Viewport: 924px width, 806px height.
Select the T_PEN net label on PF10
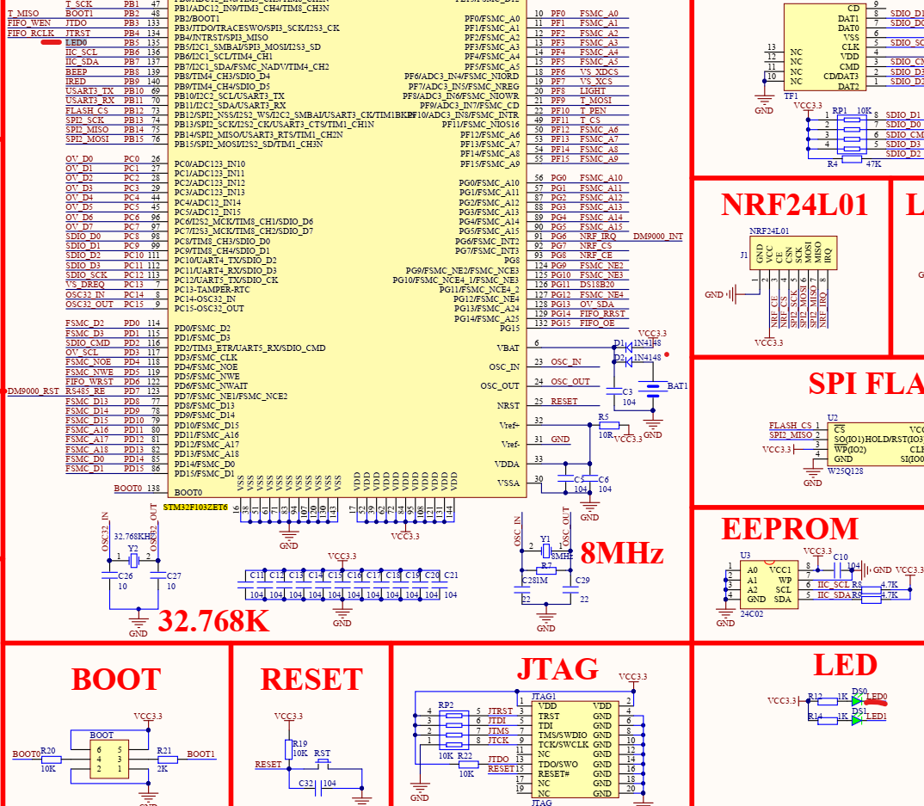coord(593,110)
